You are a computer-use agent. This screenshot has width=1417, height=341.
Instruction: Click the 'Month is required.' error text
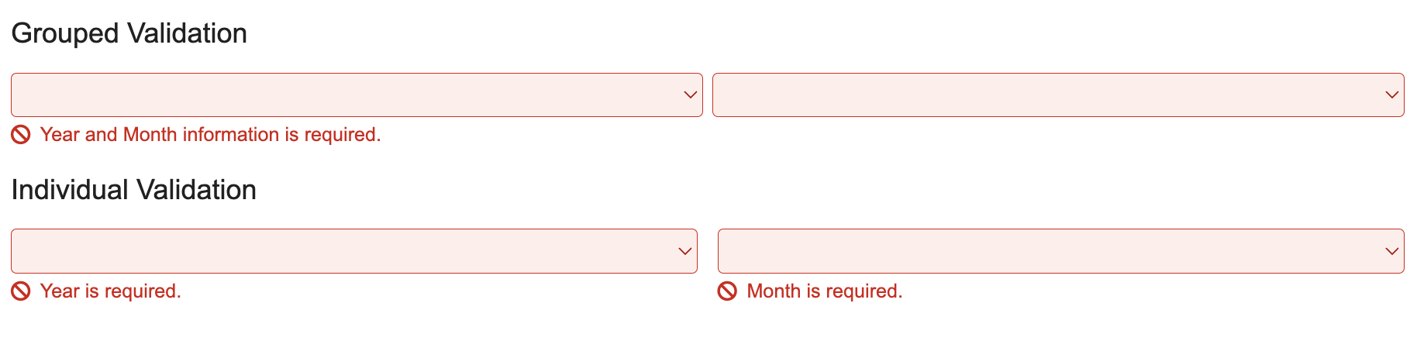coord(825,291)
